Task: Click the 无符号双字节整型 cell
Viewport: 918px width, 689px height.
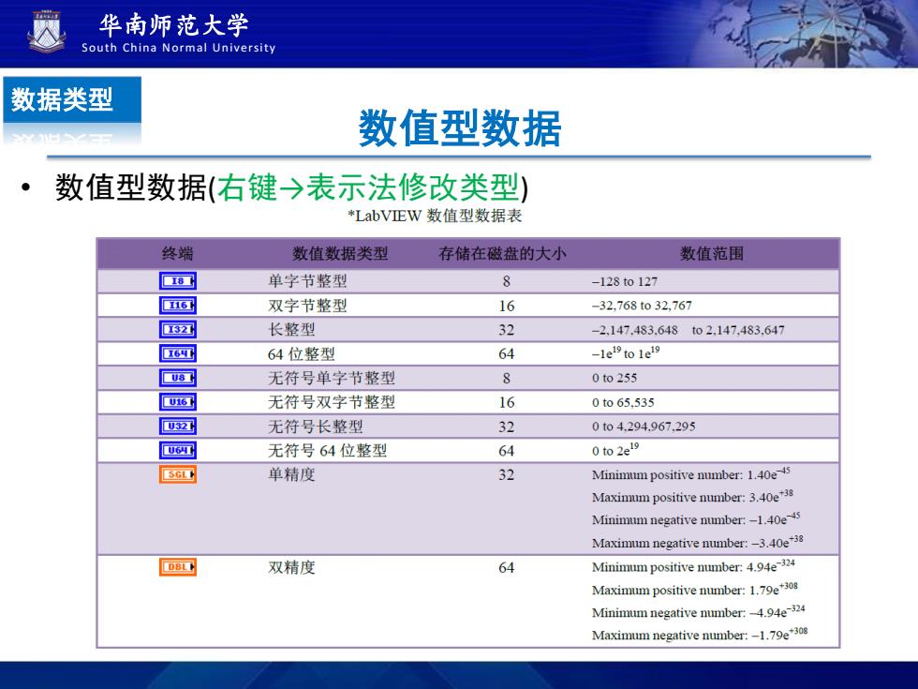Action: pos(332,402)
